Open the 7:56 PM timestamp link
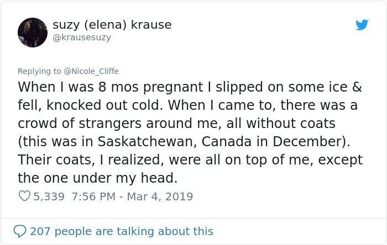Image resolution: width=387 pixels, height=245 pixels. pyautogui.click(x=92, y=196)
